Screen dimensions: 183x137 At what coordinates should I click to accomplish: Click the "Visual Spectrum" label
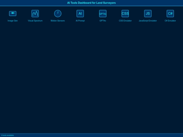pyautogui.click(x=35, y=21)
